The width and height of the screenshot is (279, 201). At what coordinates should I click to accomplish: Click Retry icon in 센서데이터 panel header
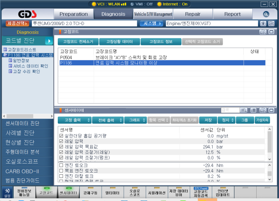263,110
